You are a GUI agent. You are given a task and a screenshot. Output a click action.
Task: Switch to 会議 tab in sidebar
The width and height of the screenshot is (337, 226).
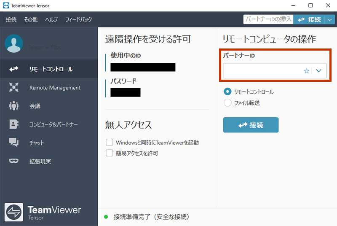coord(49,106)
